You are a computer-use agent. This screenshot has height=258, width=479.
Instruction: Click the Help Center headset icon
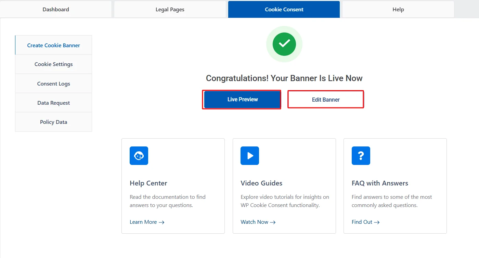pos(139,156)
